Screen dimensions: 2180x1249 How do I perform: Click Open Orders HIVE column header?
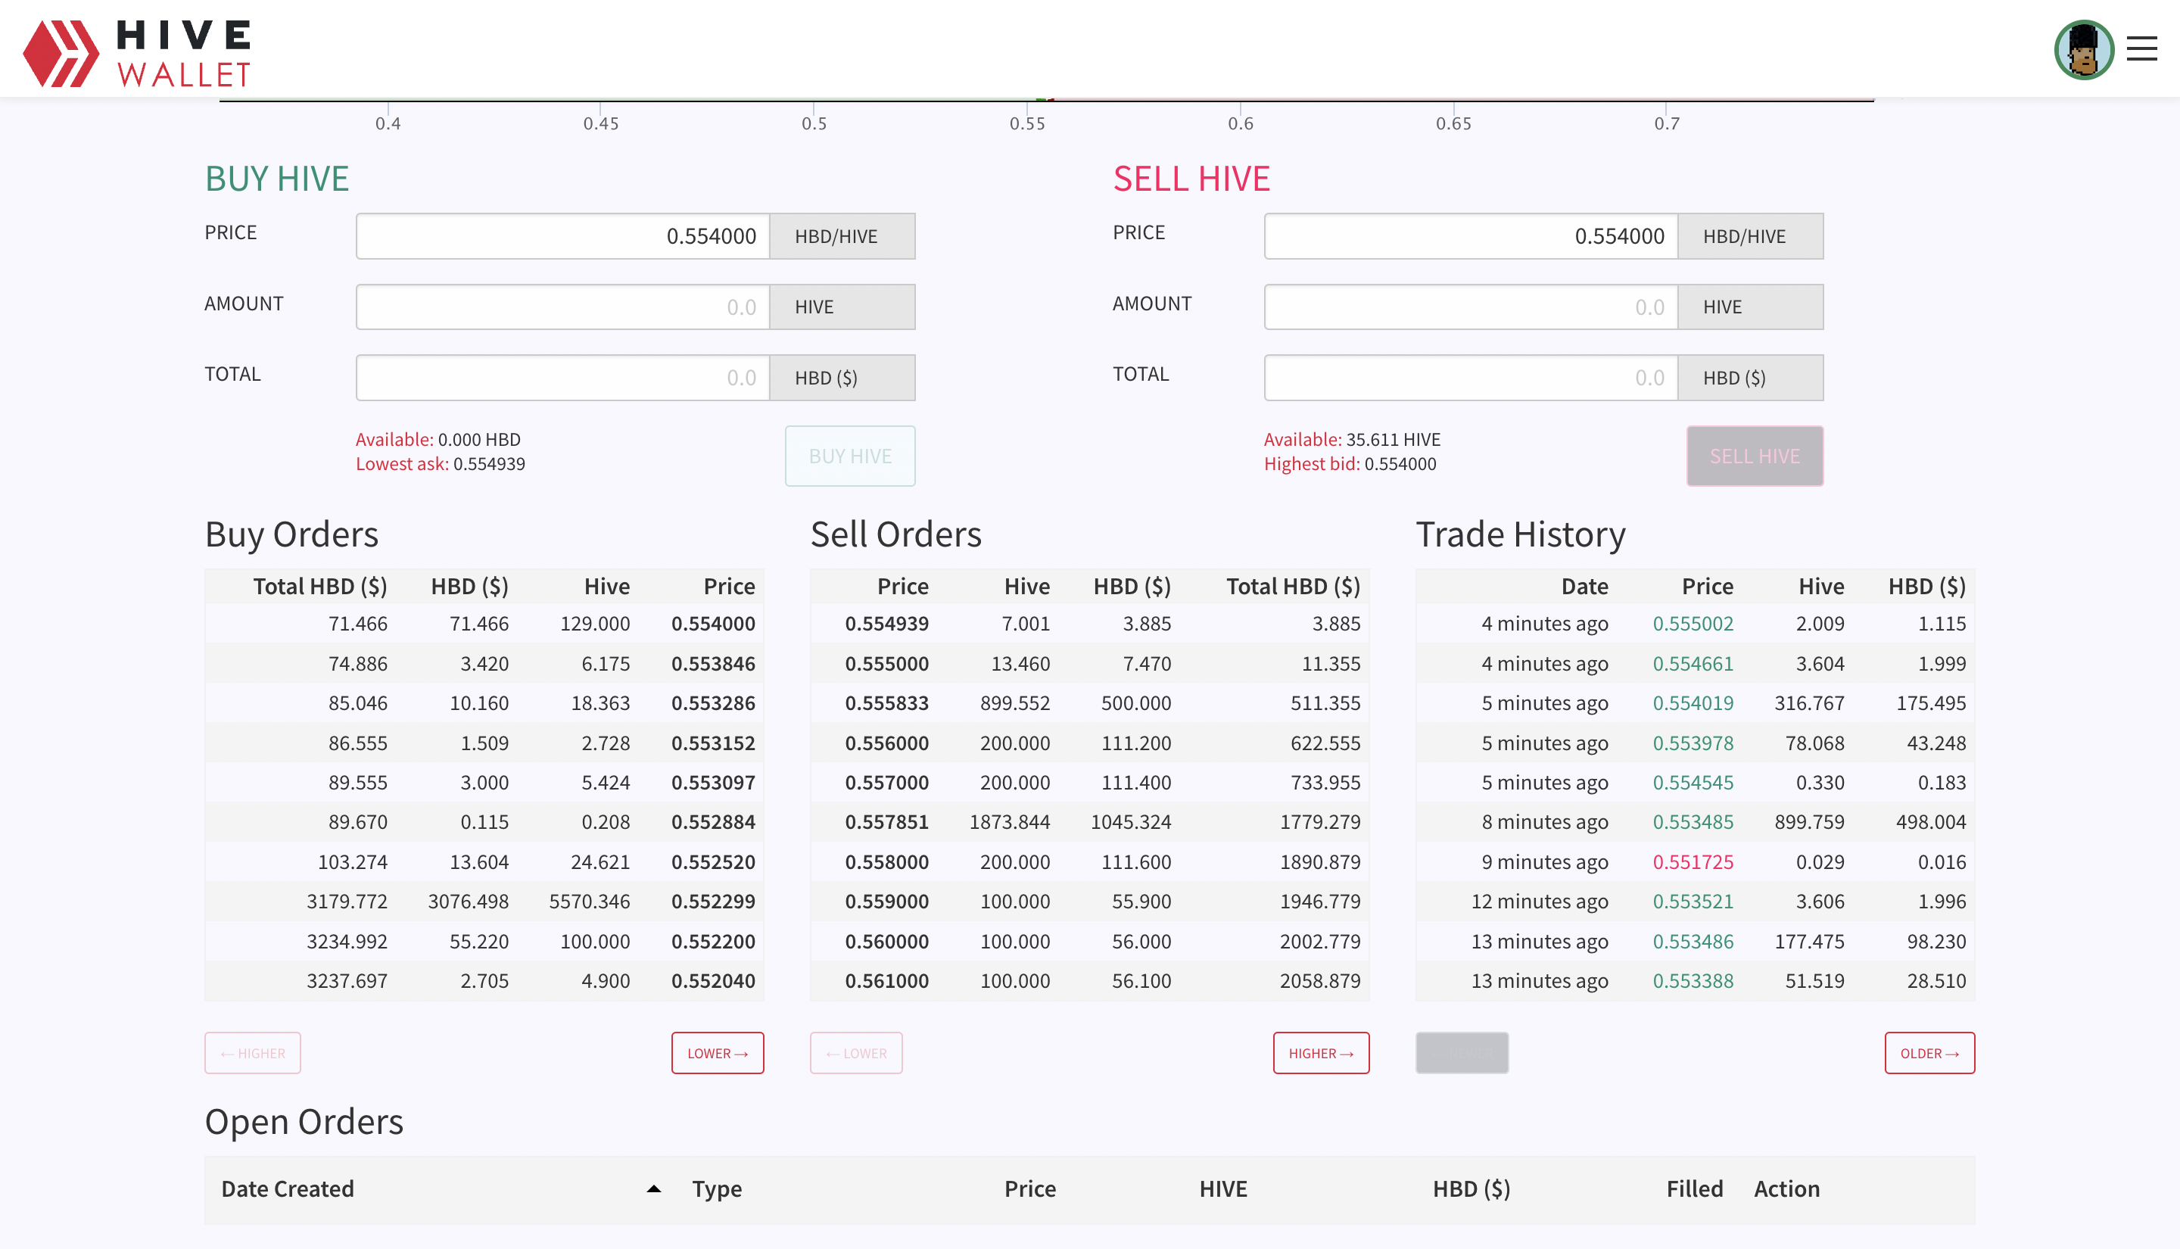click(1223, 1189)
